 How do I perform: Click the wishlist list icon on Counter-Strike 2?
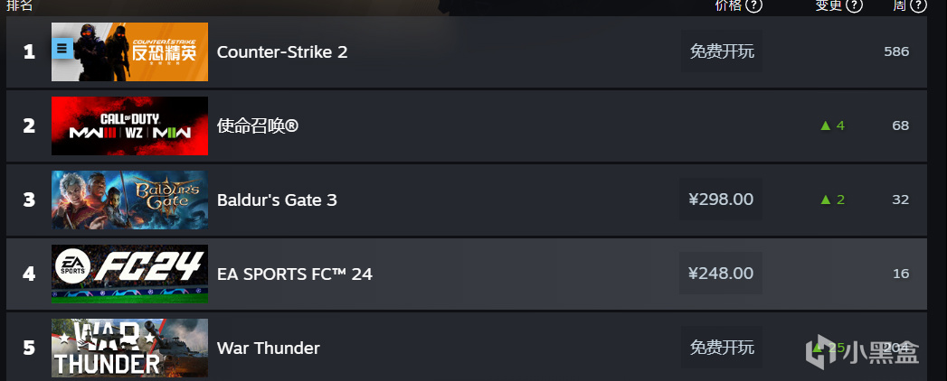click(62, 49)
